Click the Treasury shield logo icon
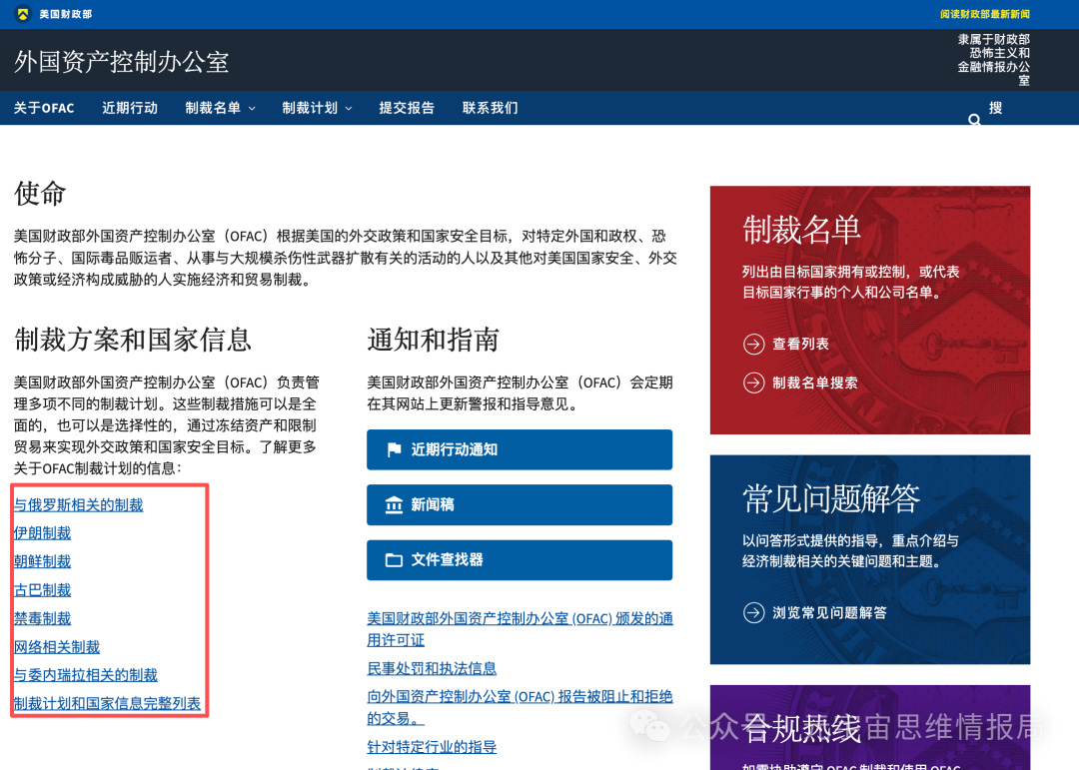Screen dimensions: 1079x770 pyautogui.click(x=23, y=14)
